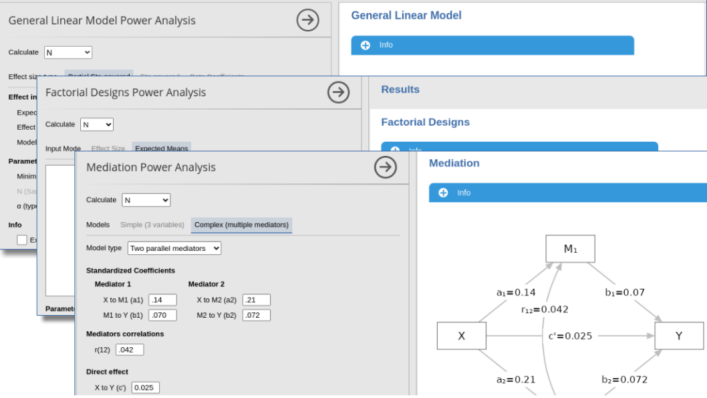Switch to Expected Means input mode tab
This screenshot has height=398, width=707.
[x=161, y=148]
